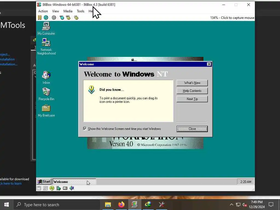
Task: Select the My Briefcase icon
Action: pos(46,110)
